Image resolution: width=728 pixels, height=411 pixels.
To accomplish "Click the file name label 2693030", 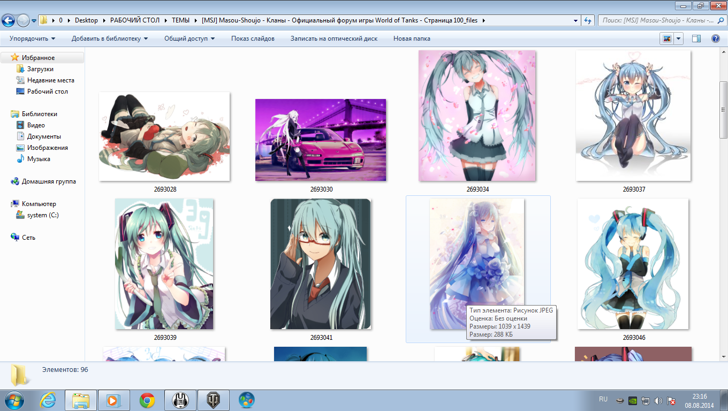I will pyautogui.click(x=321, y=189).
